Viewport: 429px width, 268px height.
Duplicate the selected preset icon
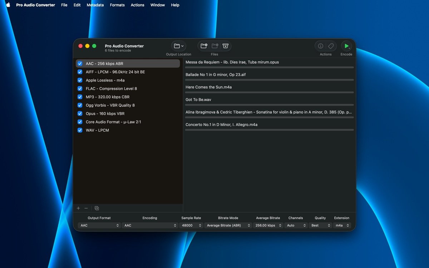[97, 208]
